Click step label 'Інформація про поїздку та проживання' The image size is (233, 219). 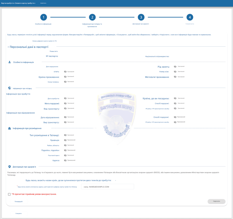coord(92,25)
